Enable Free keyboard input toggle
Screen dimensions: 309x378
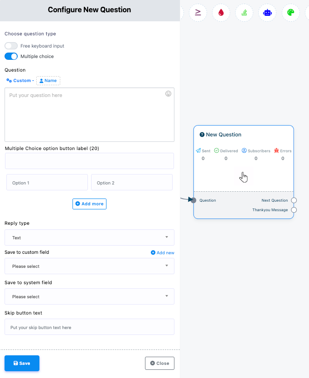[x=11, y=46]
